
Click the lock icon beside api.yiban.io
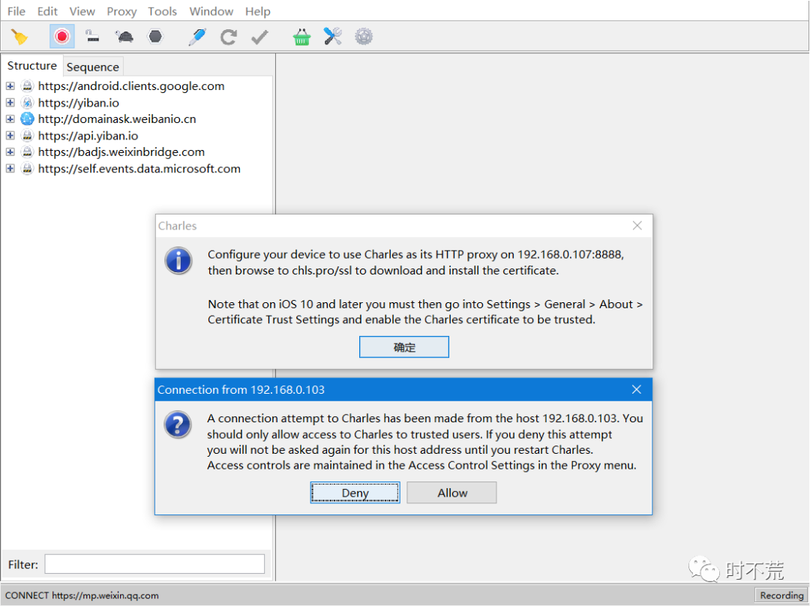[x=28, y=135]
